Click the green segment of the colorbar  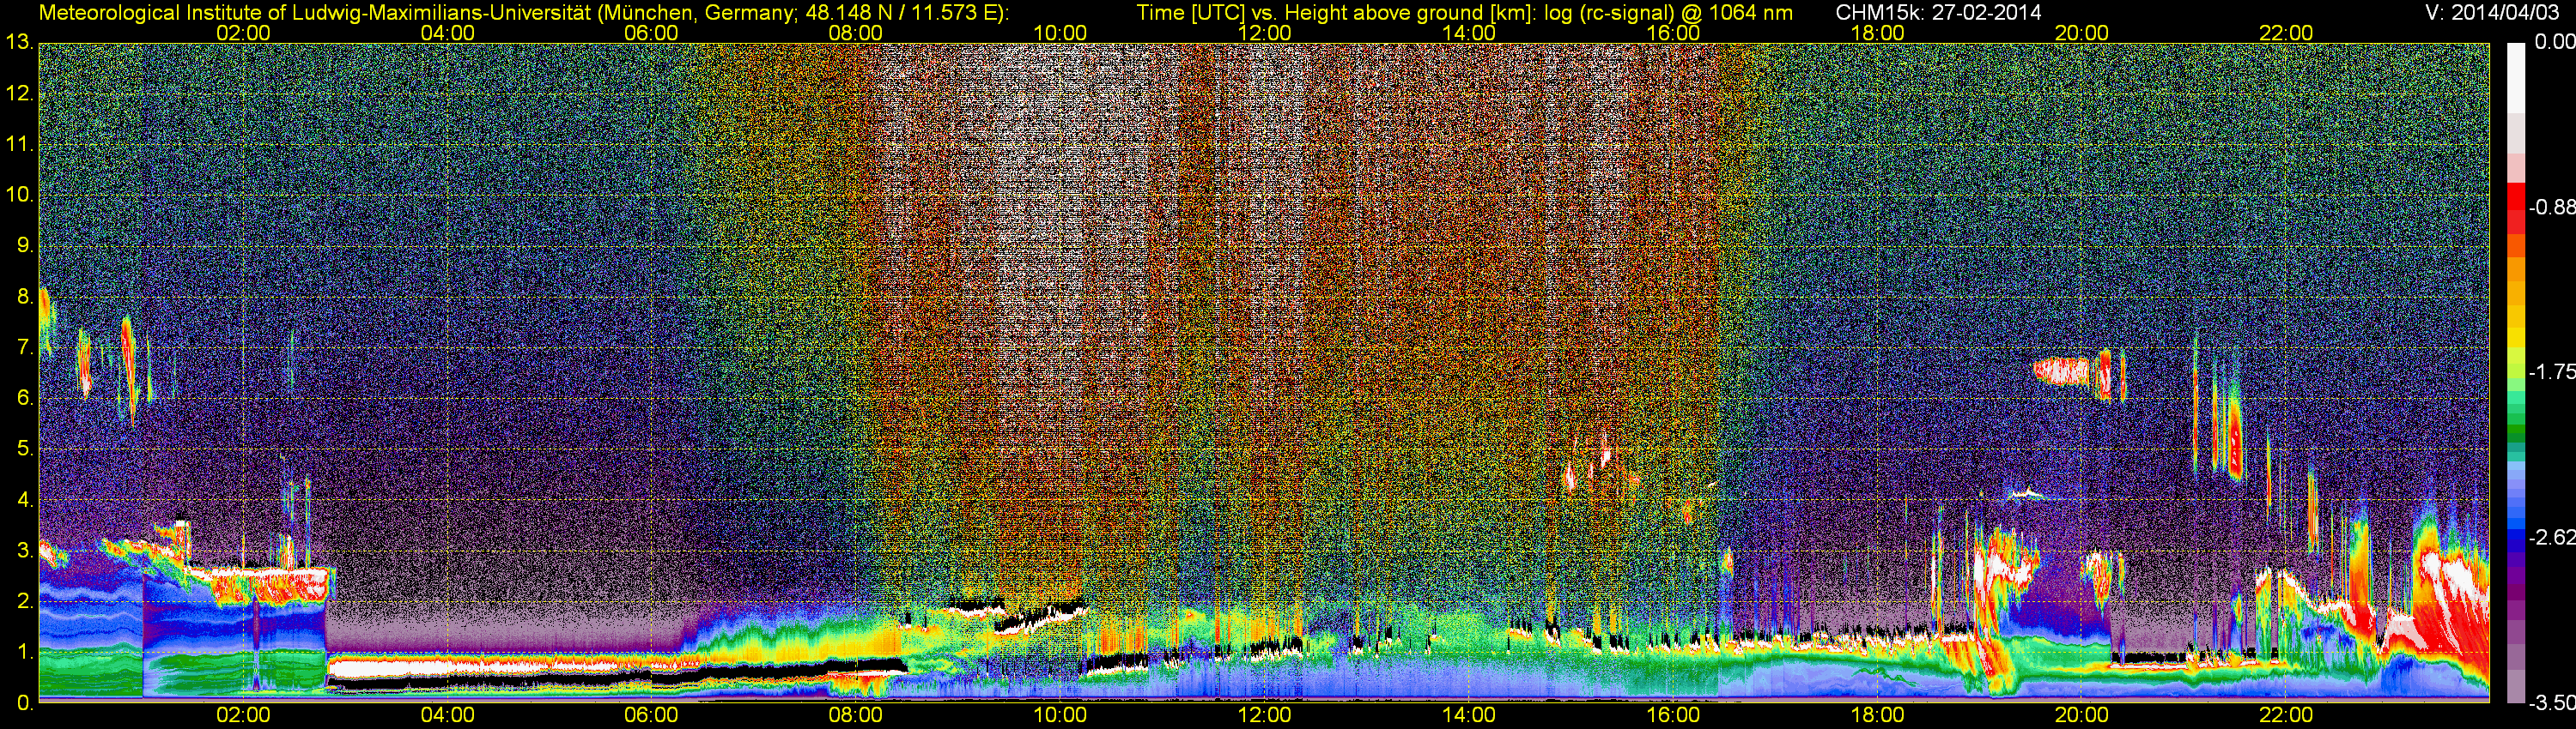[2515, 430]
